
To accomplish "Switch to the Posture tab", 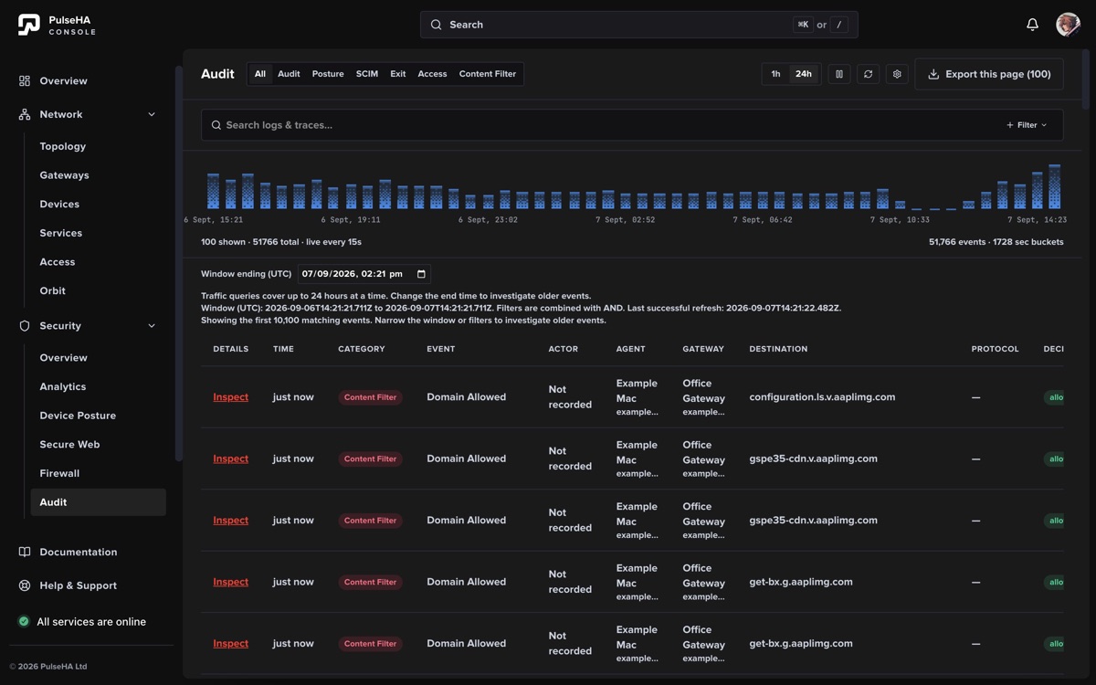I will (328, 74).
